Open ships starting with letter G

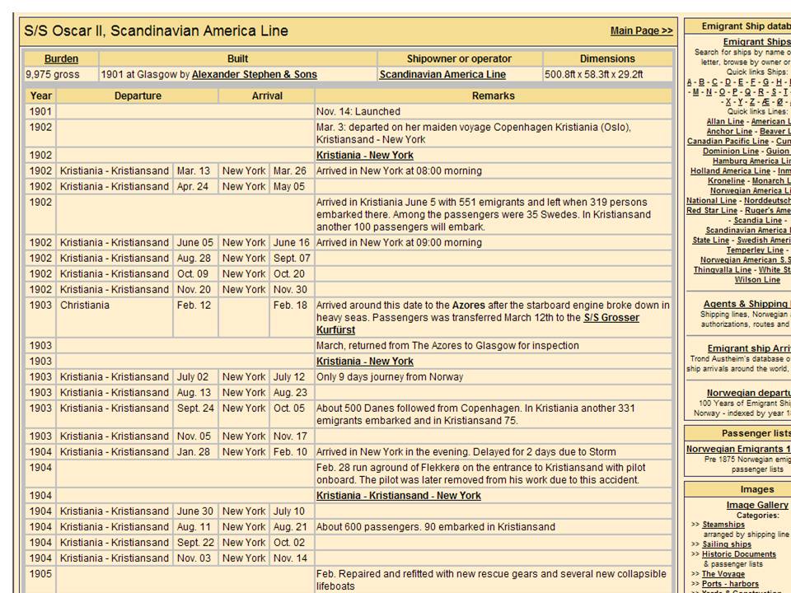pyautogui.click(x=766, y=82)
